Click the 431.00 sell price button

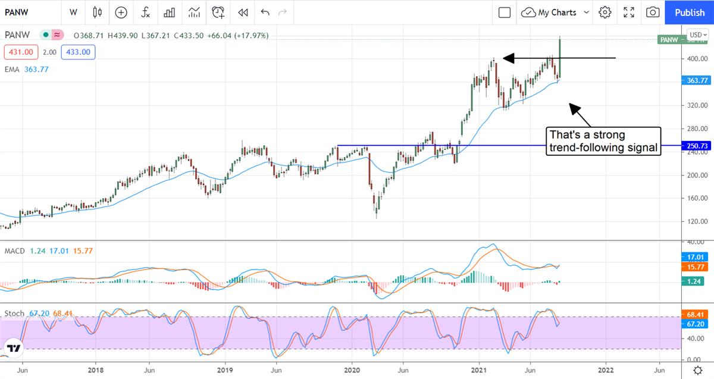click(21, 52)
